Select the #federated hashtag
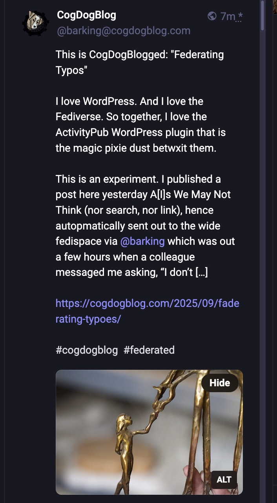The width and height of the screenshot is (277, 503). 149,350
